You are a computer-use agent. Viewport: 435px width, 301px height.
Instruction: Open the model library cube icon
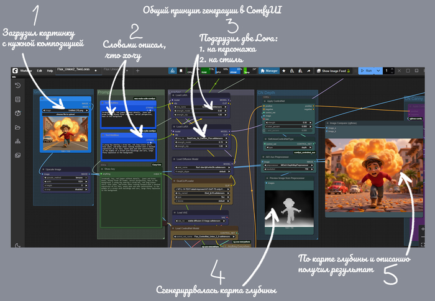coord(18,113)
